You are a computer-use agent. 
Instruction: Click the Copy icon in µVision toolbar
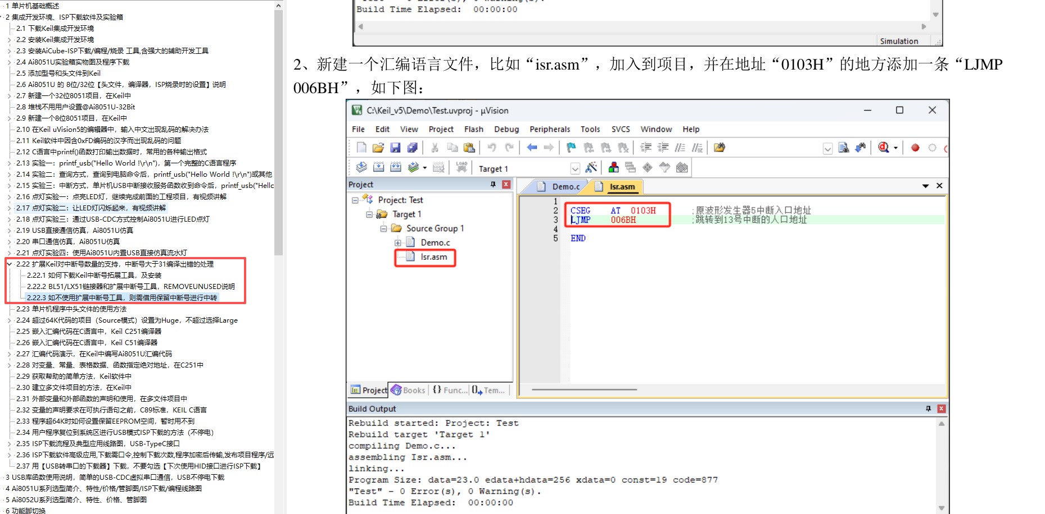(x=452, y=148)
